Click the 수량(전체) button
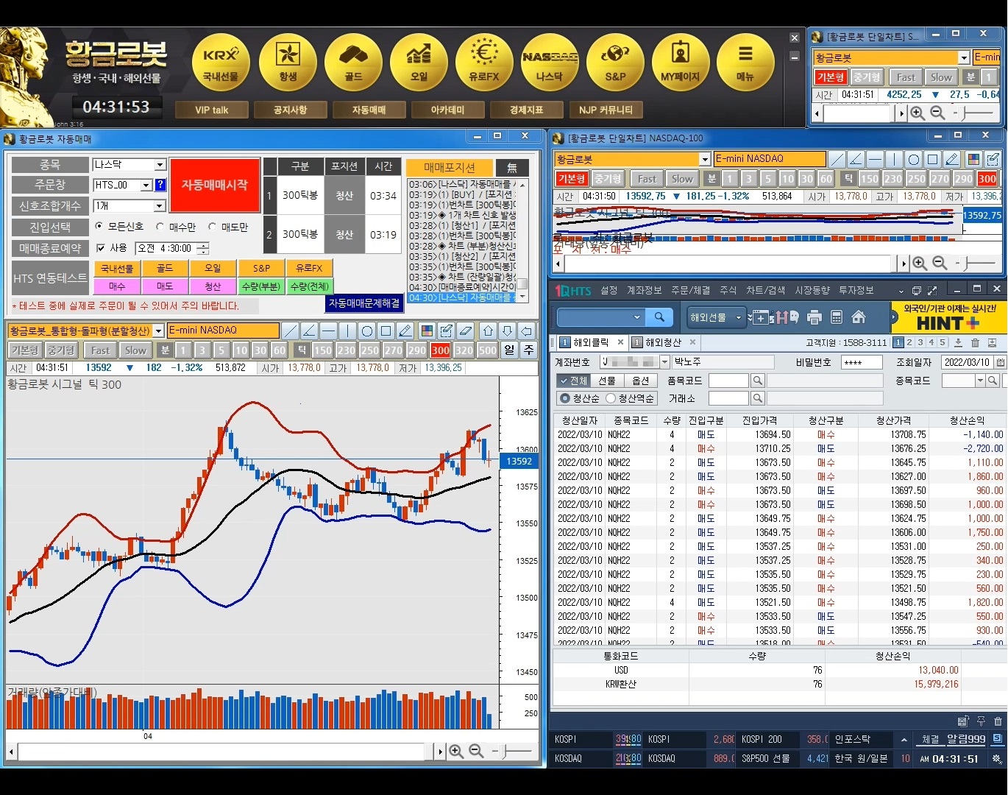1008x795 pixels. point(309,286)
